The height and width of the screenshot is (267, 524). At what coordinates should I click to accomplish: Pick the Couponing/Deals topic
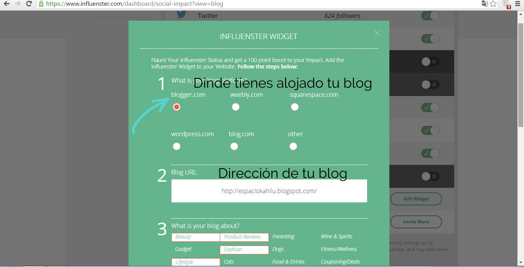click(340, 262)
